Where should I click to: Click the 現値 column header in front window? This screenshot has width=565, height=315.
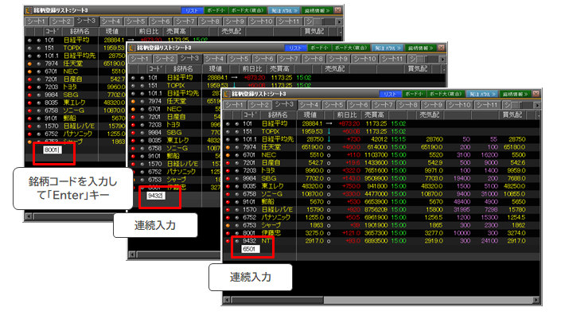click(310, 115)
